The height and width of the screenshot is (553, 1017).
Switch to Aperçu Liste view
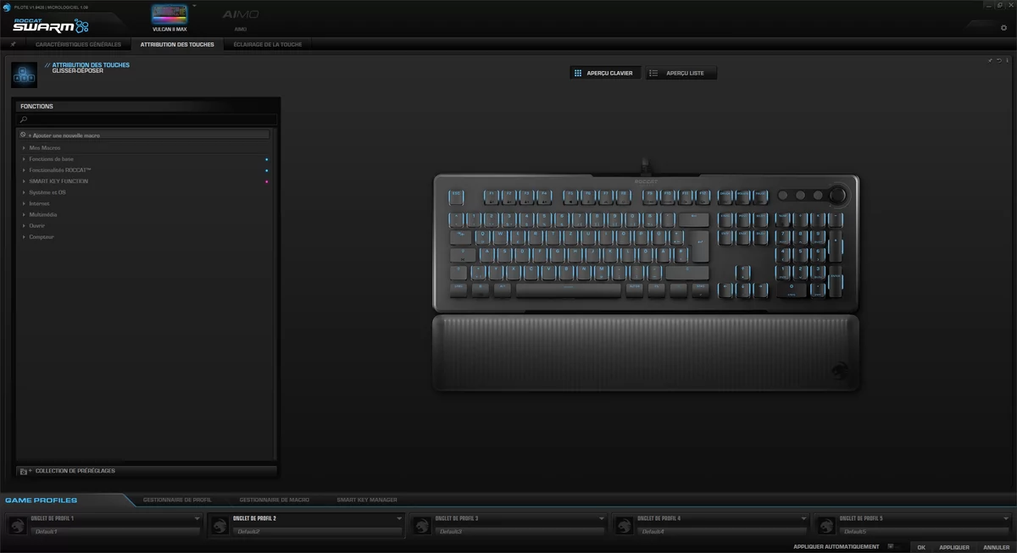pyautogui.click(x=681, y=74)
